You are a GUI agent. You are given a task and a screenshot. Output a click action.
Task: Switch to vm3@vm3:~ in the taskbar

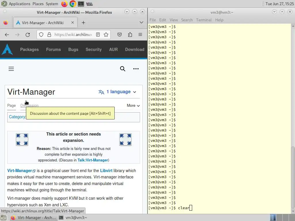73,218
